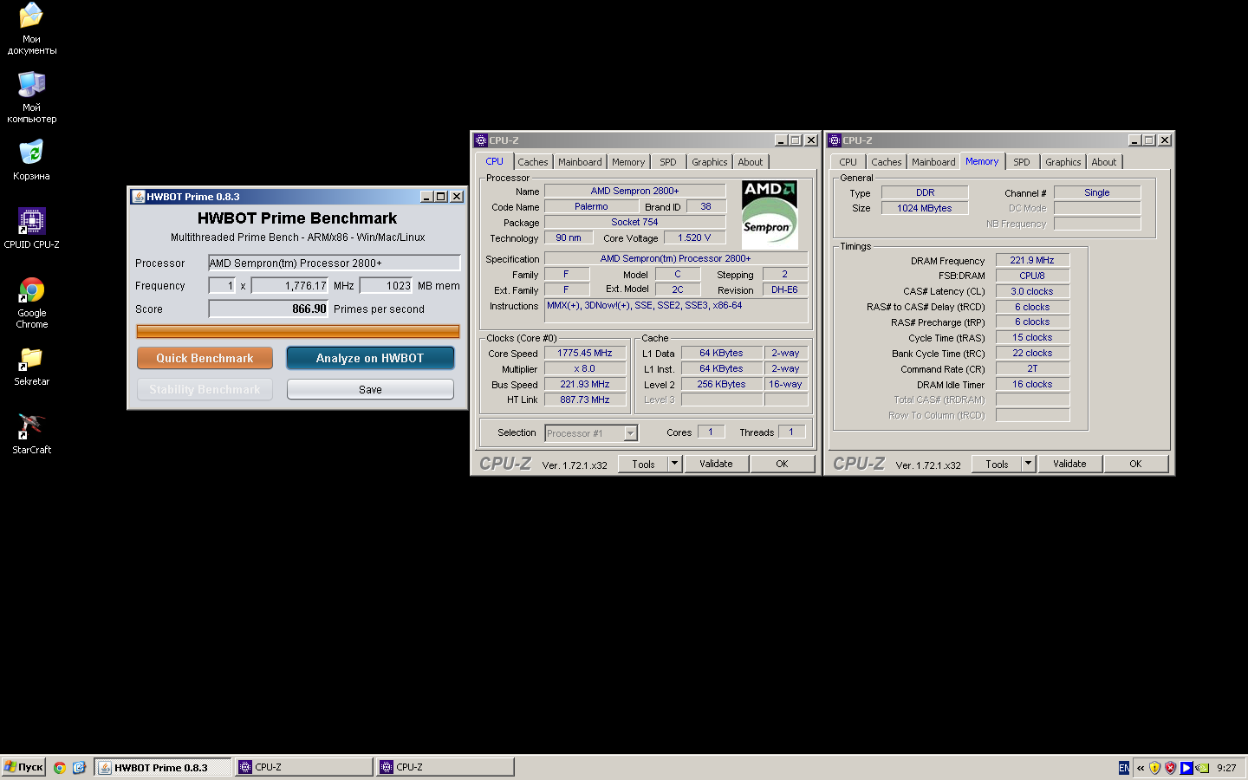Click the red shield with X tray icon

tap(1170, 768)
